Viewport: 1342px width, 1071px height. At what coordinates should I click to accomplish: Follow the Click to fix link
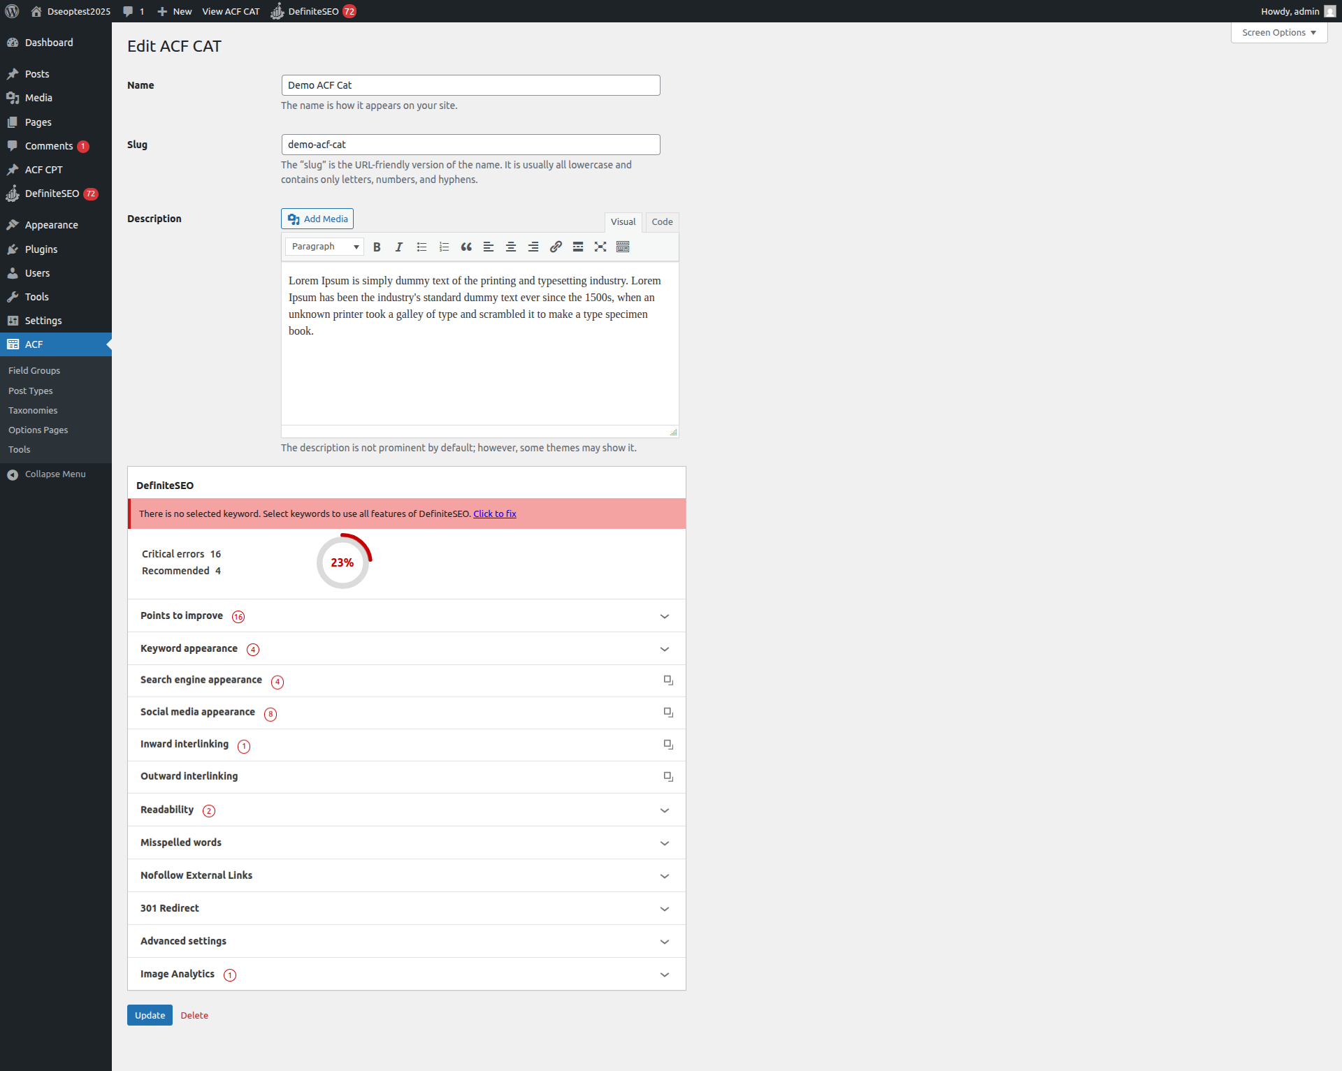[x=494, y=513]
